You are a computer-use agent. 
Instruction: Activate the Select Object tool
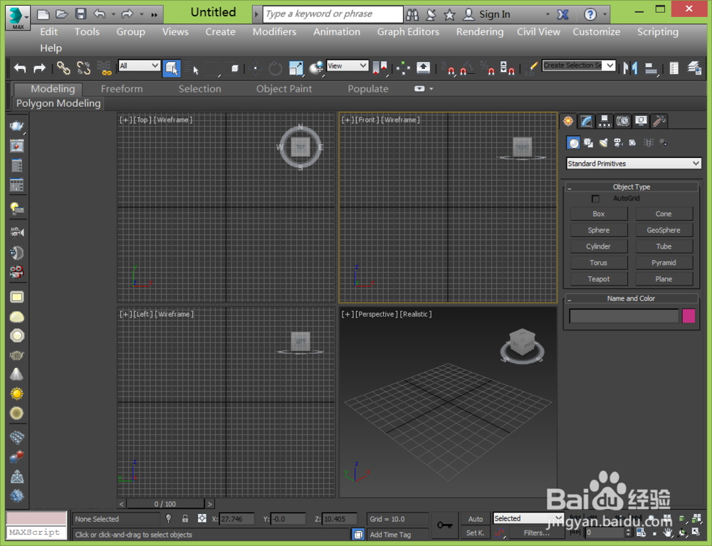pos(172,68)
